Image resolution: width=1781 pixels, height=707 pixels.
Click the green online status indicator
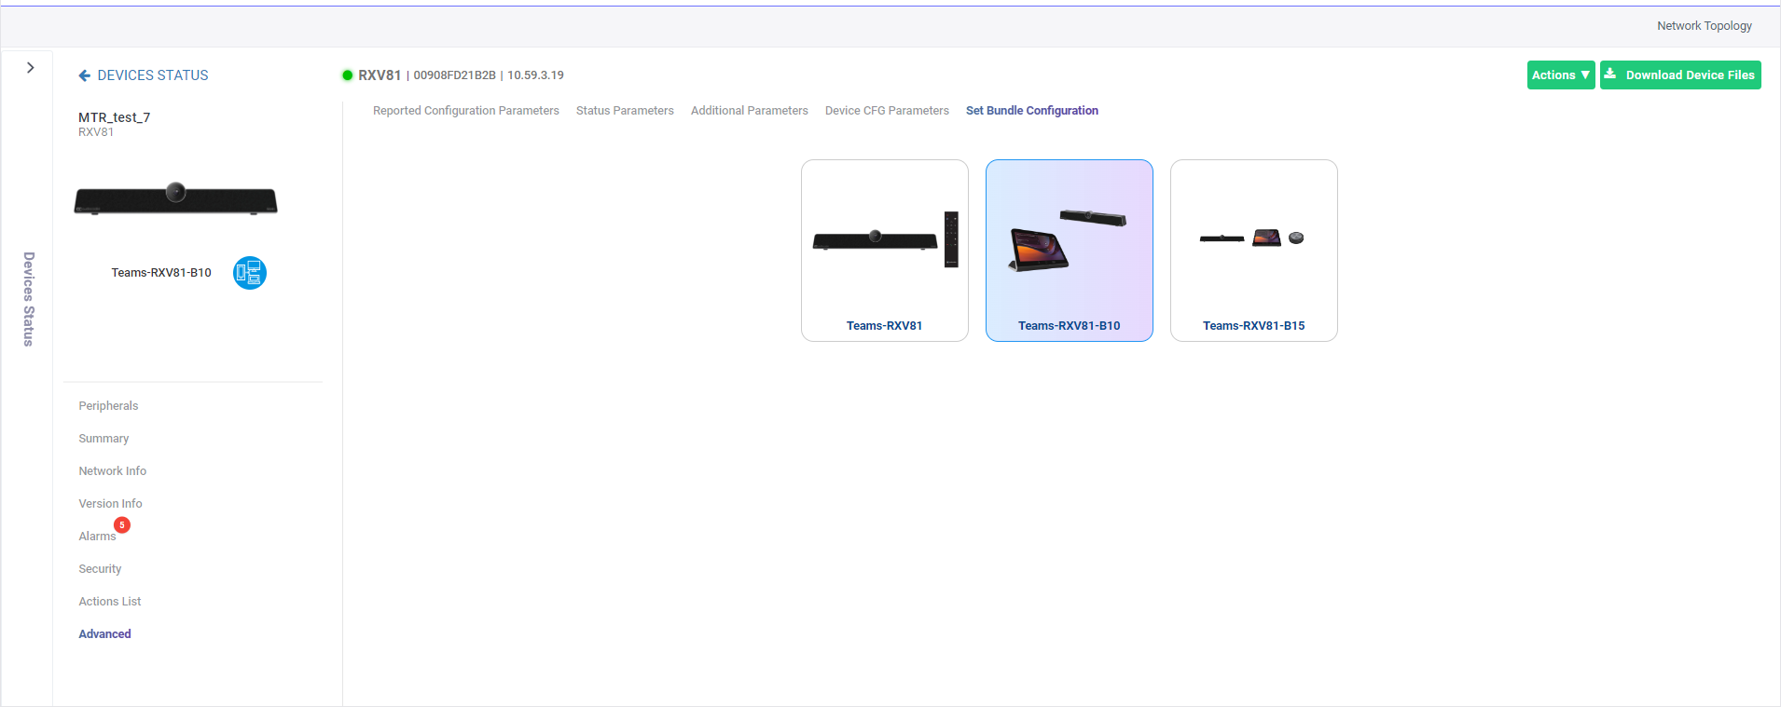[348, 75]
